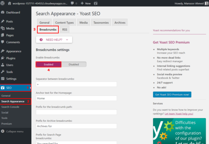
Task: Click the site name link in admin bar
Action: pos(40,4)
